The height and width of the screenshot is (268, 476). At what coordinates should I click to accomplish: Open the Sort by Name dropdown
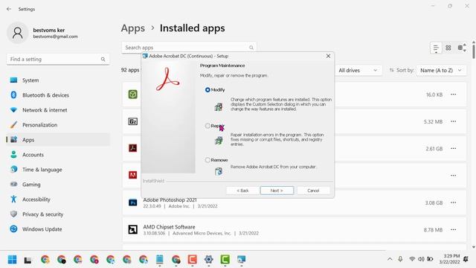click(441, 71)
